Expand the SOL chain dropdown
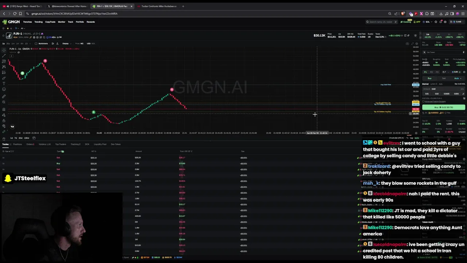Image resolution: width=467 pixels, height=263 pixels. point(427,22)
